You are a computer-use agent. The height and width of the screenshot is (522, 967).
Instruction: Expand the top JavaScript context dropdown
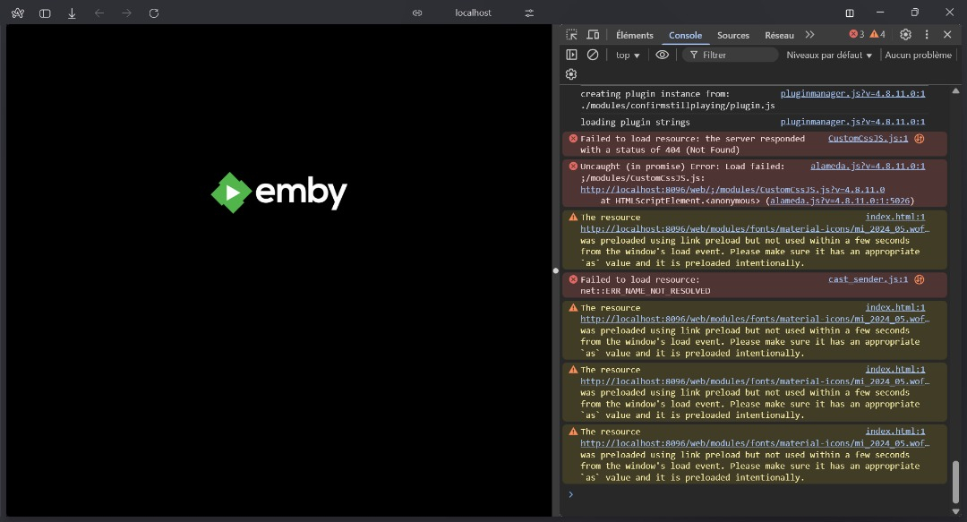pos(628,56)
